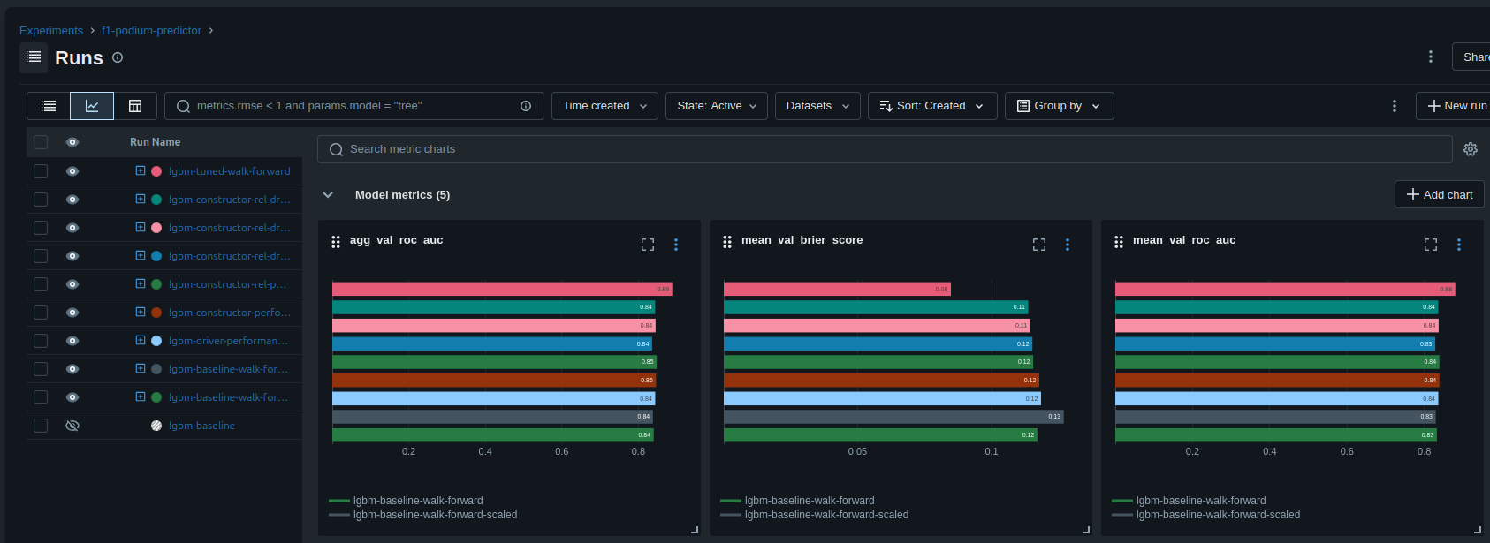
Task: Click the light blue color dot of lgbm-driver-performan…
Action: click(156, 341)
